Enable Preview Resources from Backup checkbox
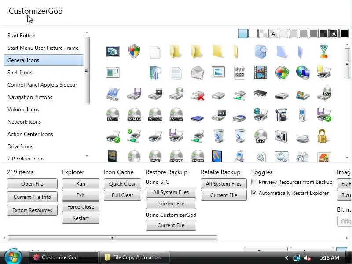Image resolution: width=352 pixels, height=264 pixels. [254, 182]
